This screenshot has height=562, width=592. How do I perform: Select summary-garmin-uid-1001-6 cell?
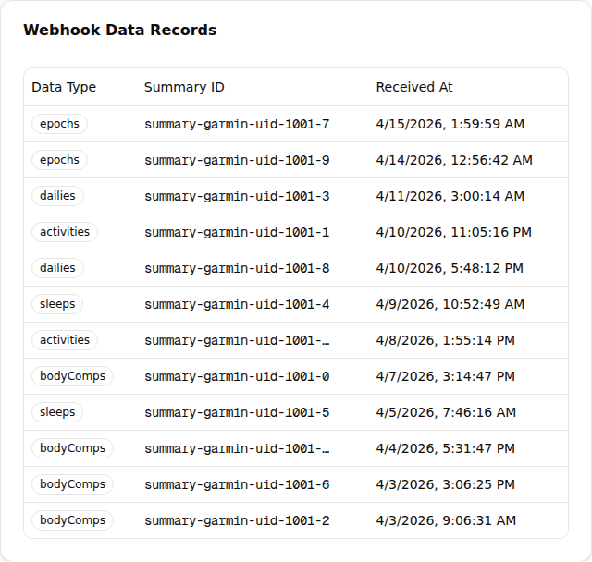click(x=237, y=484)
